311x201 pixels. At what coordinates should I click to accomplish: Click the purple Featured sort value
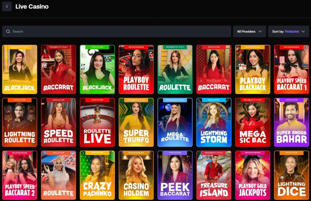[292, 31]
